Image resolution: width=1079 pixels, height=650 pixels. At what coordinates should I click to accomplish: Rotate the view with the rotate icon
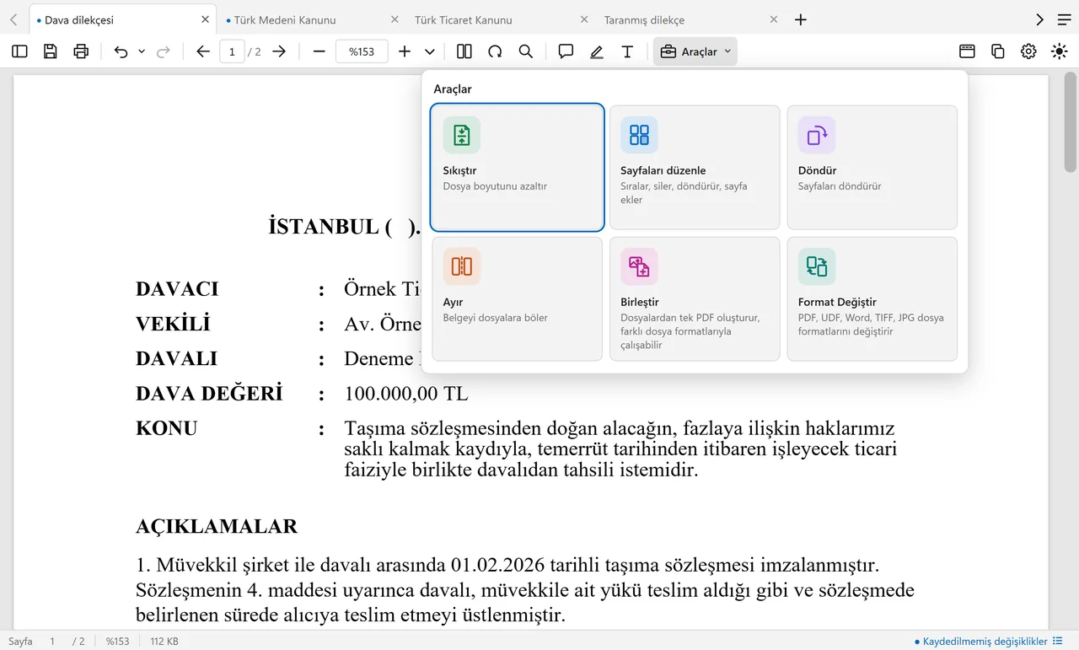(495, 51)
